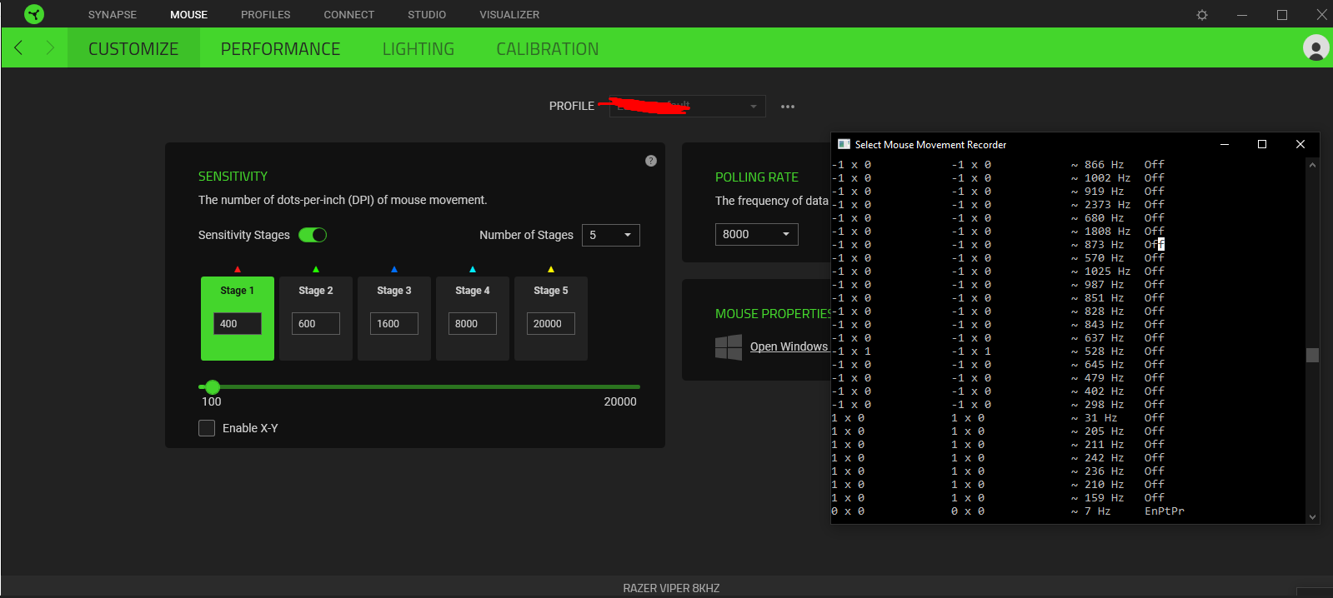Click the DPI sensitivity slider handle
The image size is (1333, 598).
[213, 386]
